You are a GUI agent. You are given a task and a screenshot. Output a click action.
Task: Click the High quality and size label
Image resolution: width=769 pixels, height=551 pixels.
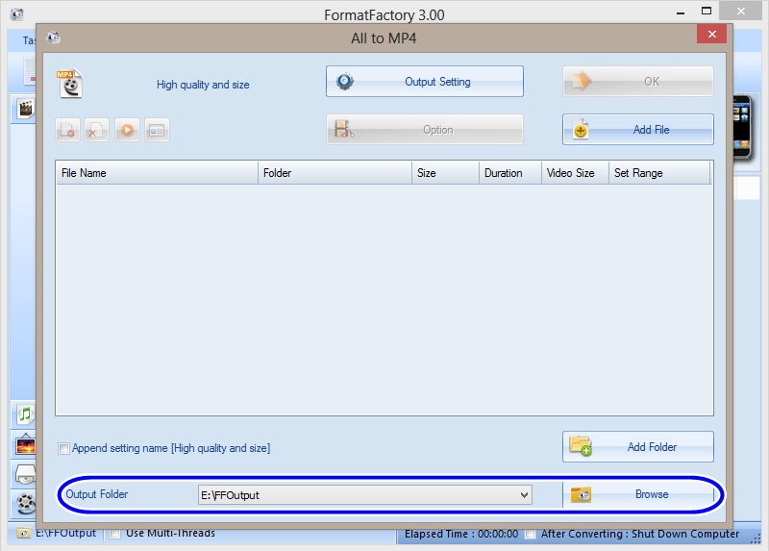(203, 85)
